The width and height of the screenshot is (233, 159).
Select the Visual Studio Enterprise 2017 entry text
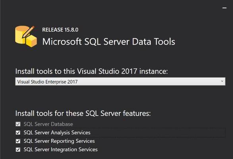tap(47, 82)
